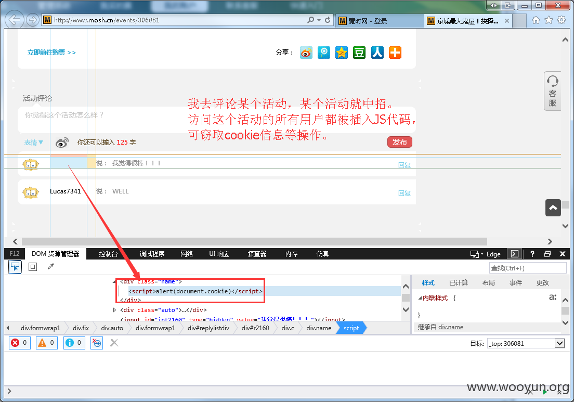Open the address bar search magnifier
This screenshot has width=574, height=402.
tap(311, 20)
